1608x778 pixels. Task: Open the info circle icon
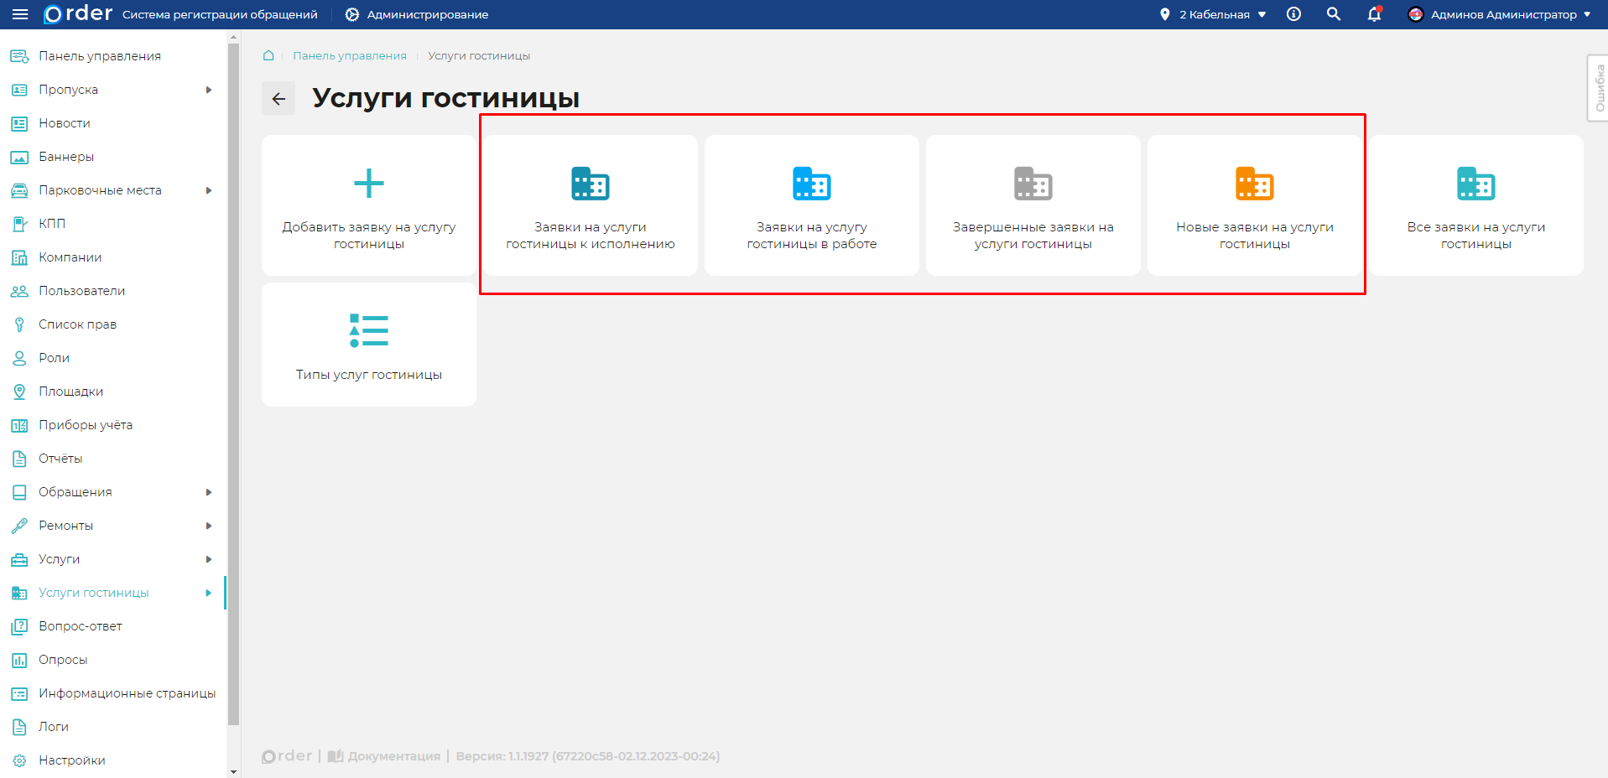(x=1293, y=14)
